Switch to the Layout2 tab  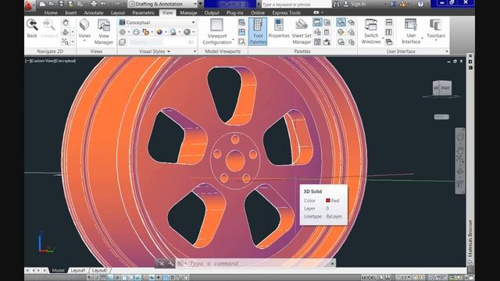(x=99, y=270)
